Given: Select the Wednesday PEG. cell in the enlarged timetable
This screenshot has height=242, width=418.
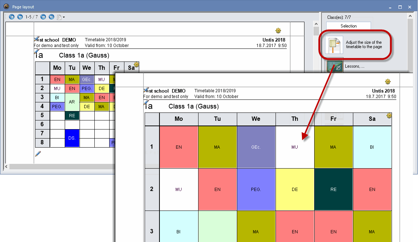Looking at the screenshot, I should (256, 190).
